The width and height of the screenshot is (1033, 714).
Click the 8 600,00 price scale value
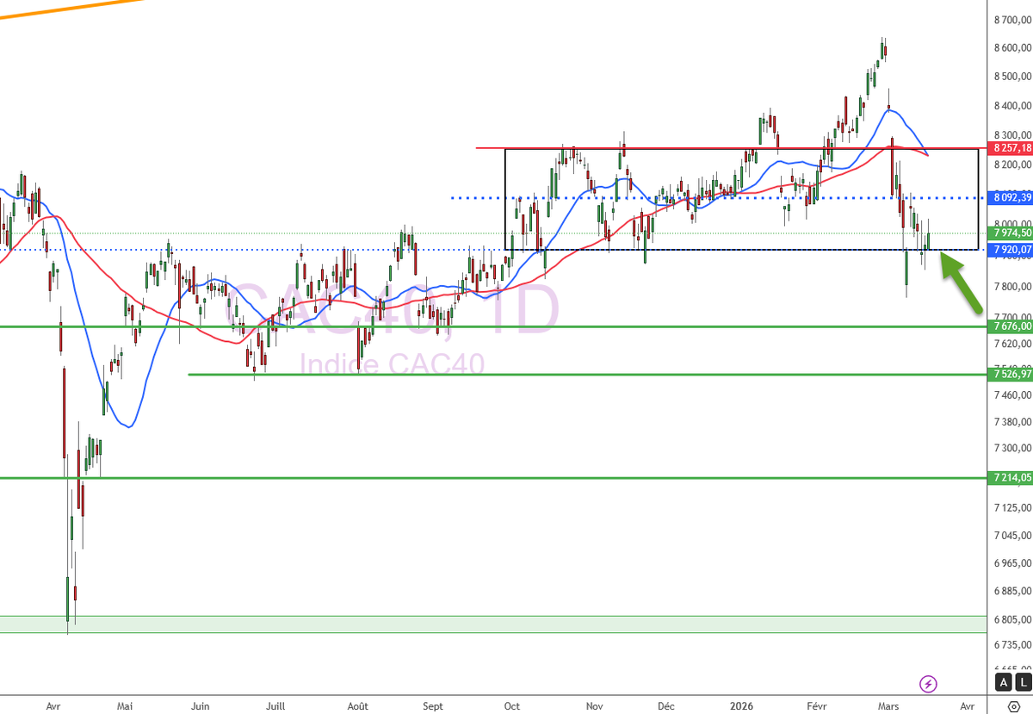[x=1013, y=48]
